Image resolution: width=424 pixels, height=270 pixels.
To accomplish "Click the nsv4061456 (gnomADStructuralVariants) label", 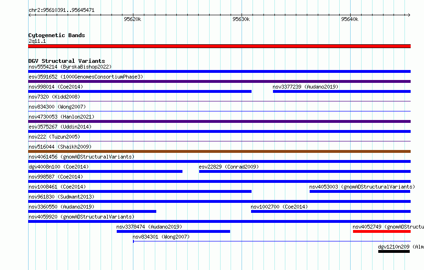I will [x=81, y=157].
